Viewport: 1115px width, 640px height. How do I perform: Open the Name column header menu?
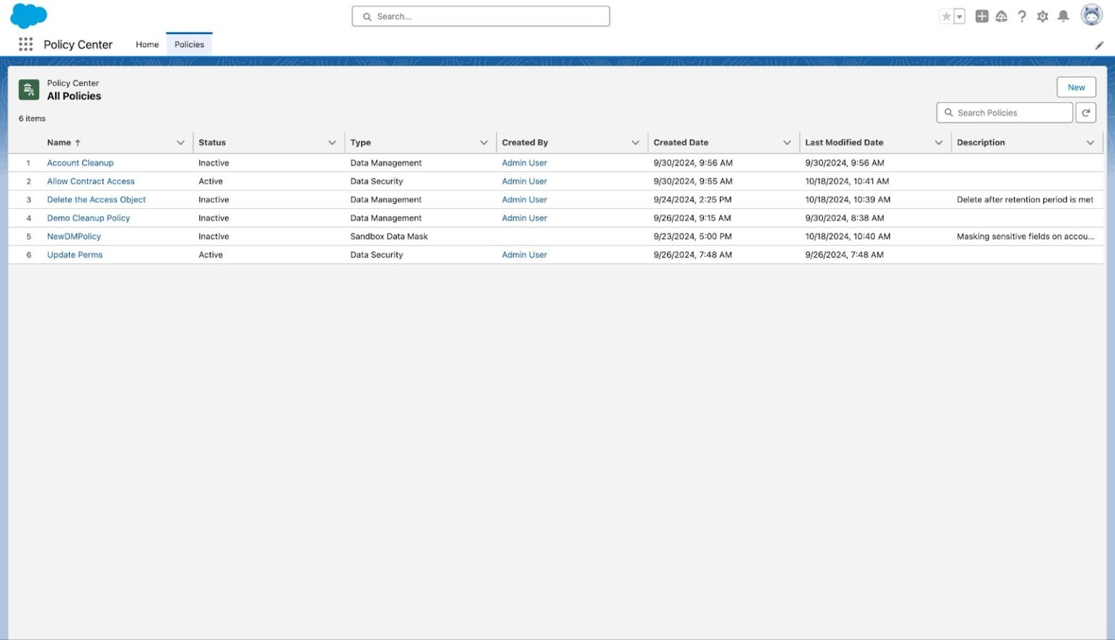coord(179,142)
